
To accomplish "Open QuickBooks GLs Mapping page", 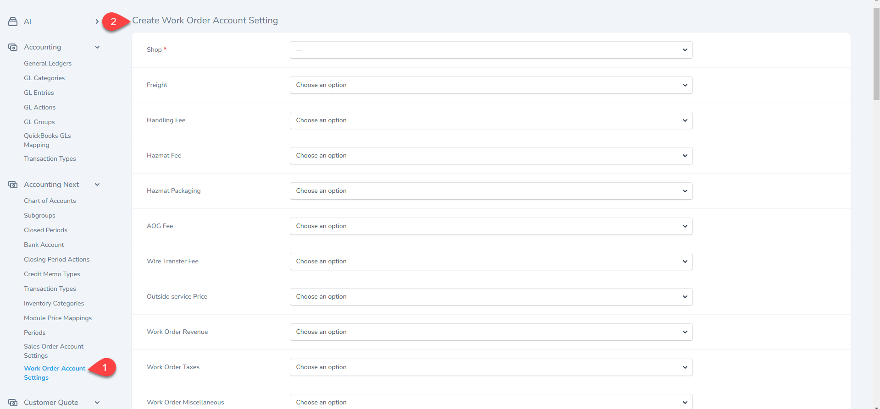I will click(47, 140).
